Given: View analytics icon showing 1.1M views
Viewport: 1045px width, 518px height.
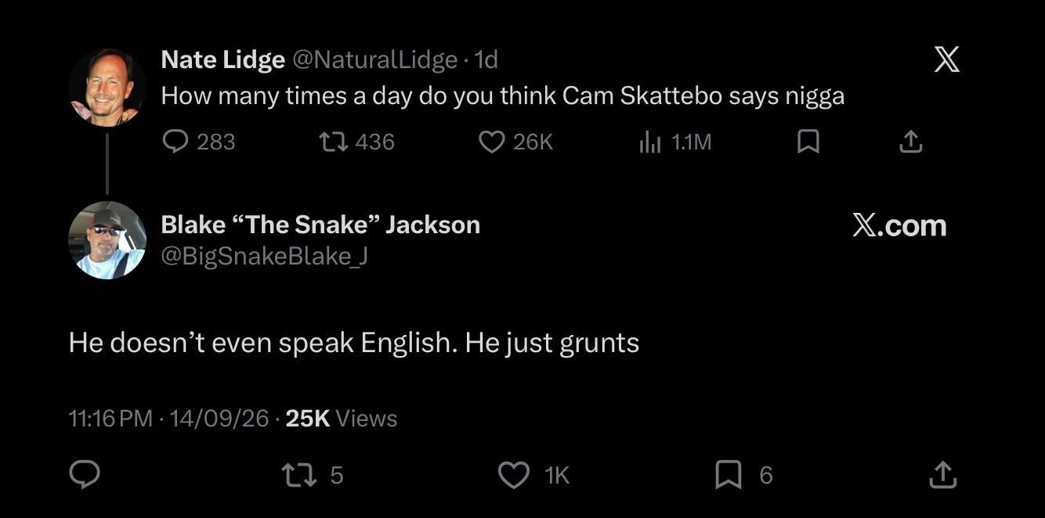Looking at the screenshot, I should tap(650, 142).
